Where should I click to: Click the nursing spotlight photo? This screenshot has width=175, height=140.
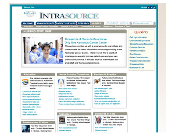coord(43,50)
